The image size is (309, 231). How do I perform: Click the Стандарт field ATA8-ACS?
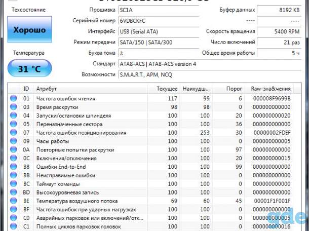tap(210, 64)
